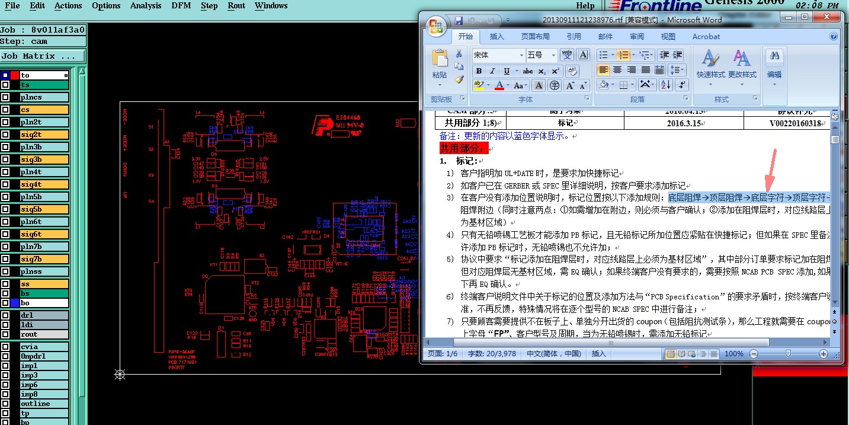The width and height of the screenshot is (849, 425).
Task: Open the highlight color dropdown arrow
Action: click(x=488, y=85)
